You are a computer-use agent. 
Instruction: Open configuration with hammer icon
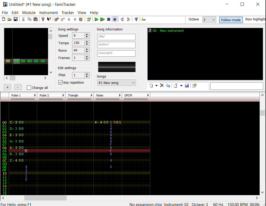[x=136, y=19]
